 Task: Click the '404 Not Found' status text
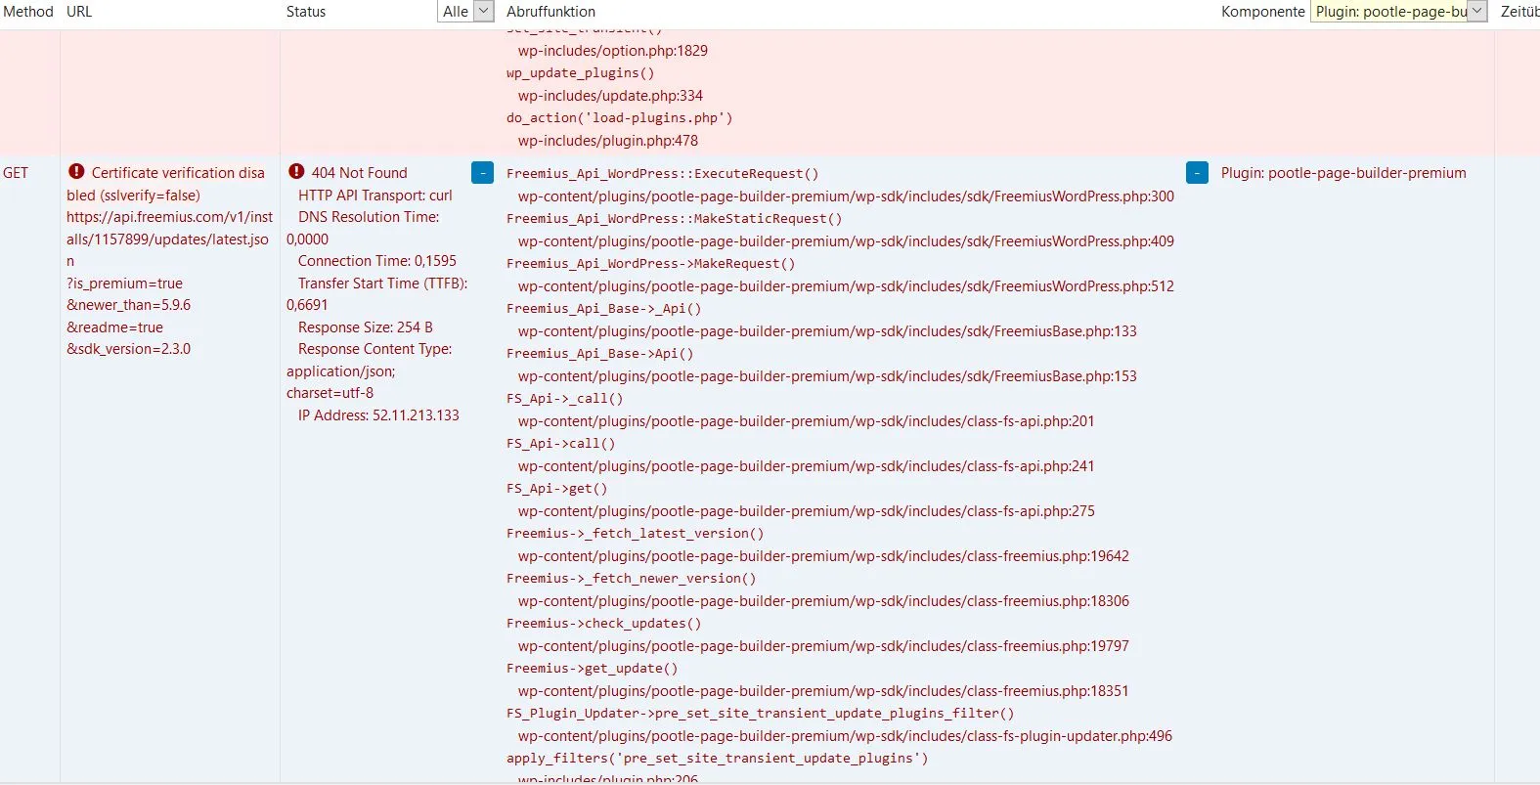coord(359,173)
